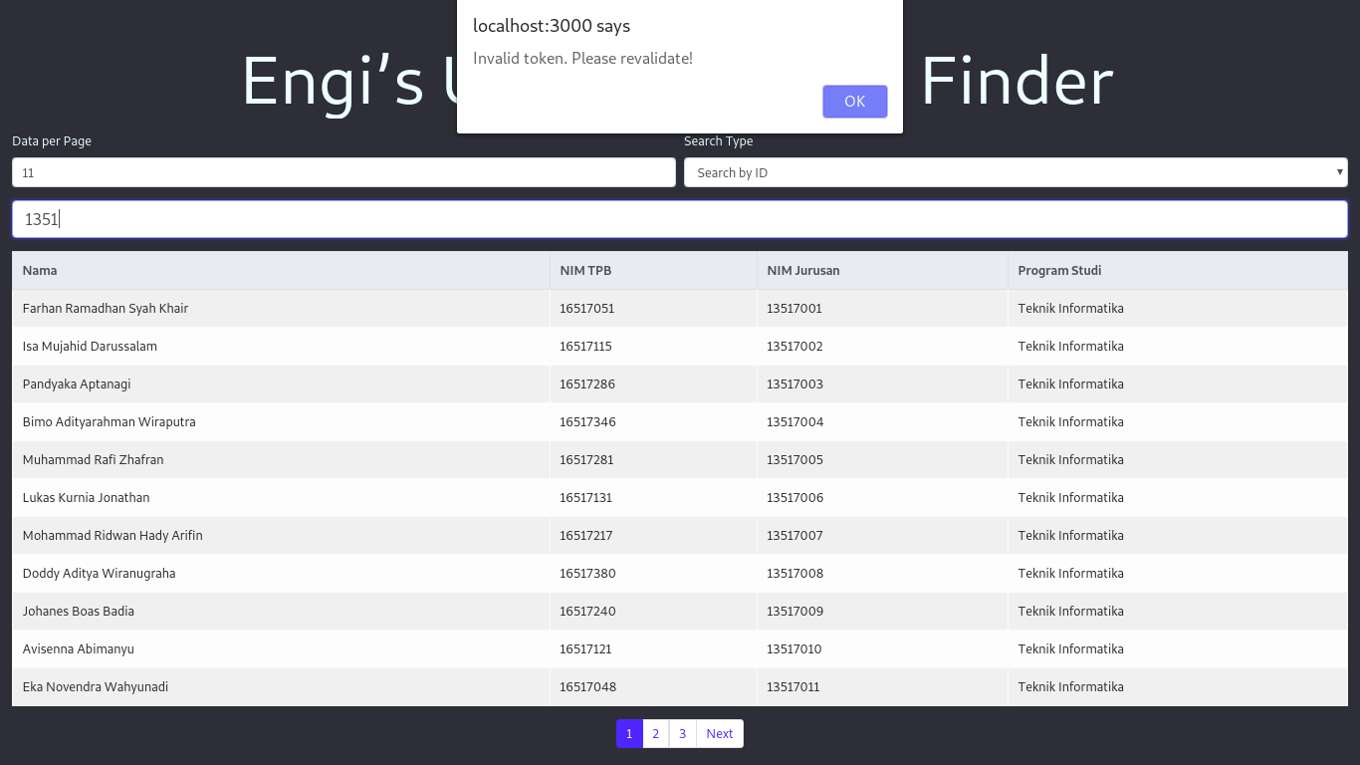Click the search box containing 1351
Screen dimensions: 1360x765
[680, 219]
